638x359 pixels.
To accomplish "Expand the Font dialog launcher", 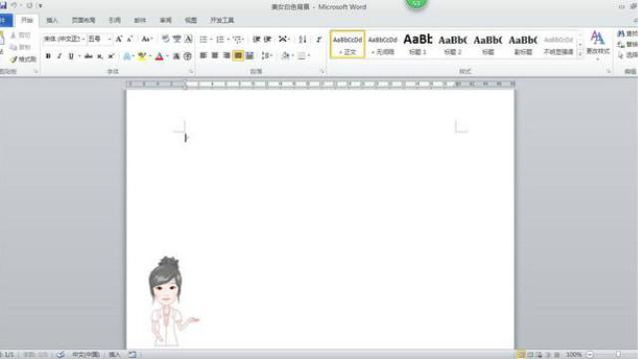I will (x=190, y=71).
